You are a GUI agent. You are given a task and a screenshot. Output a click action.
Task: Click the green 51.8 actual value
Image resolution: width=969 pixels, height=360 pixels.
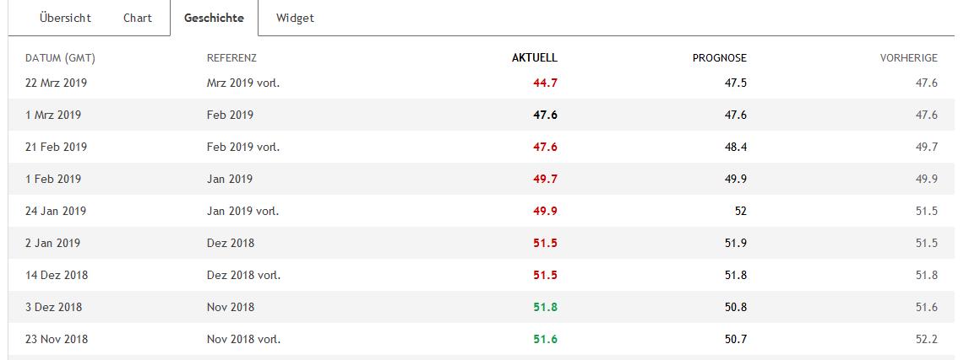545,307
